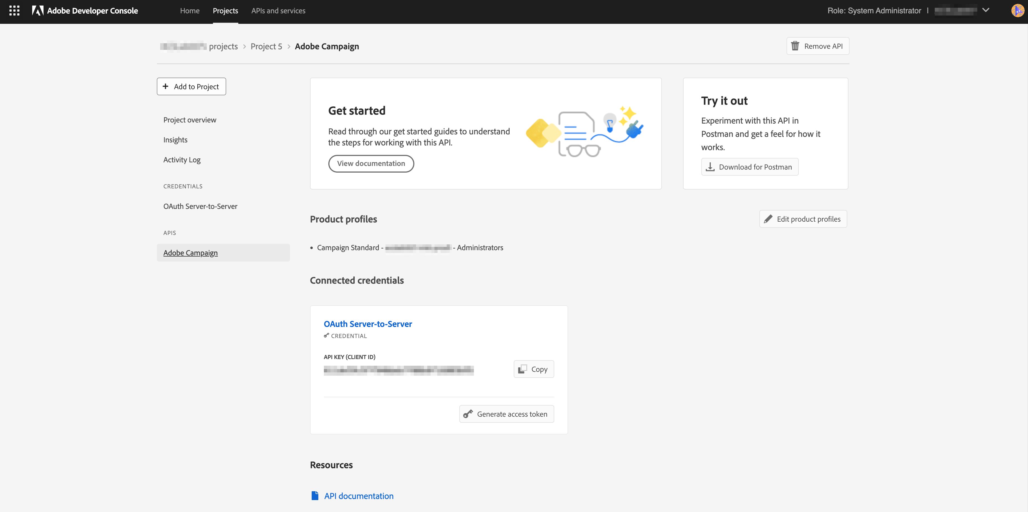
Task: Click the Copy icon for the API key
Action: tap(522, 369)
